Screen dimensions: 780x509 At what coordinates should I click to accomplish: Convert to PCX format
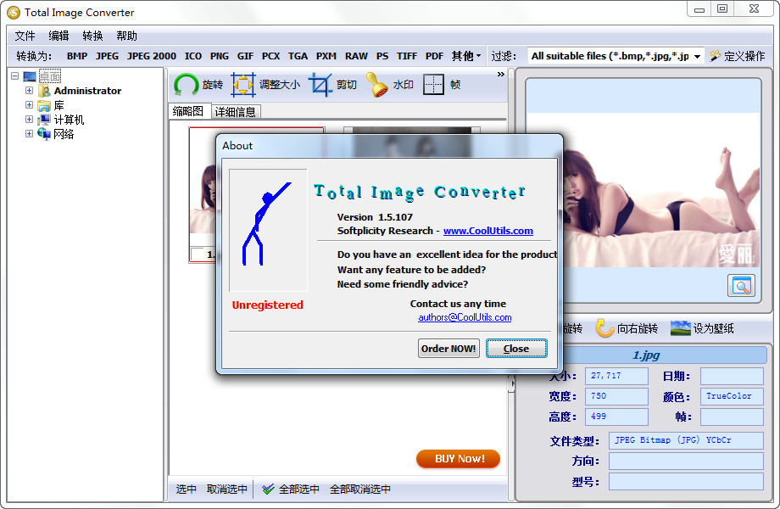coord(270,56)
